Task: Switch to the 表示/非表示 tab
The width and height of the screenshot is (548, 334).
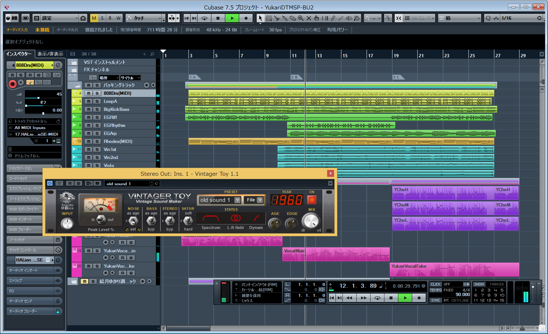Action: pos(50,54)
